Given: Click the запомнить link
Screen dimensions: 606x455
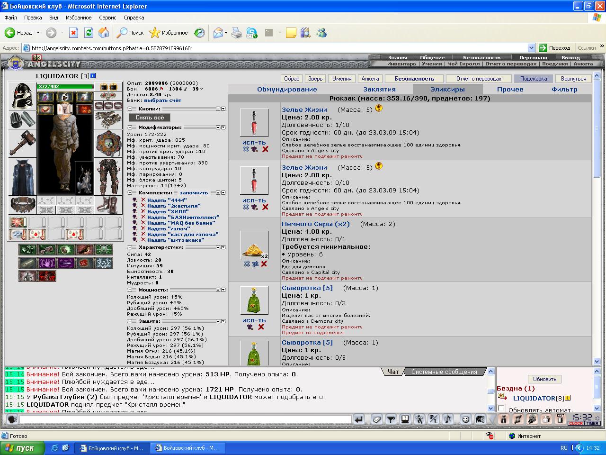Looking at the screenshot, I should coord(194,193).
